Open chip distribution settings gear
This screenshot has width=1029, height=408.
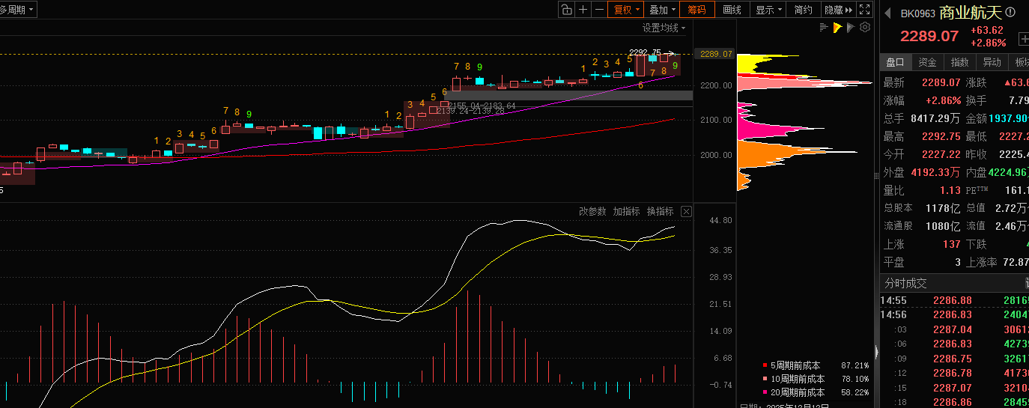[x=865, y=28]
